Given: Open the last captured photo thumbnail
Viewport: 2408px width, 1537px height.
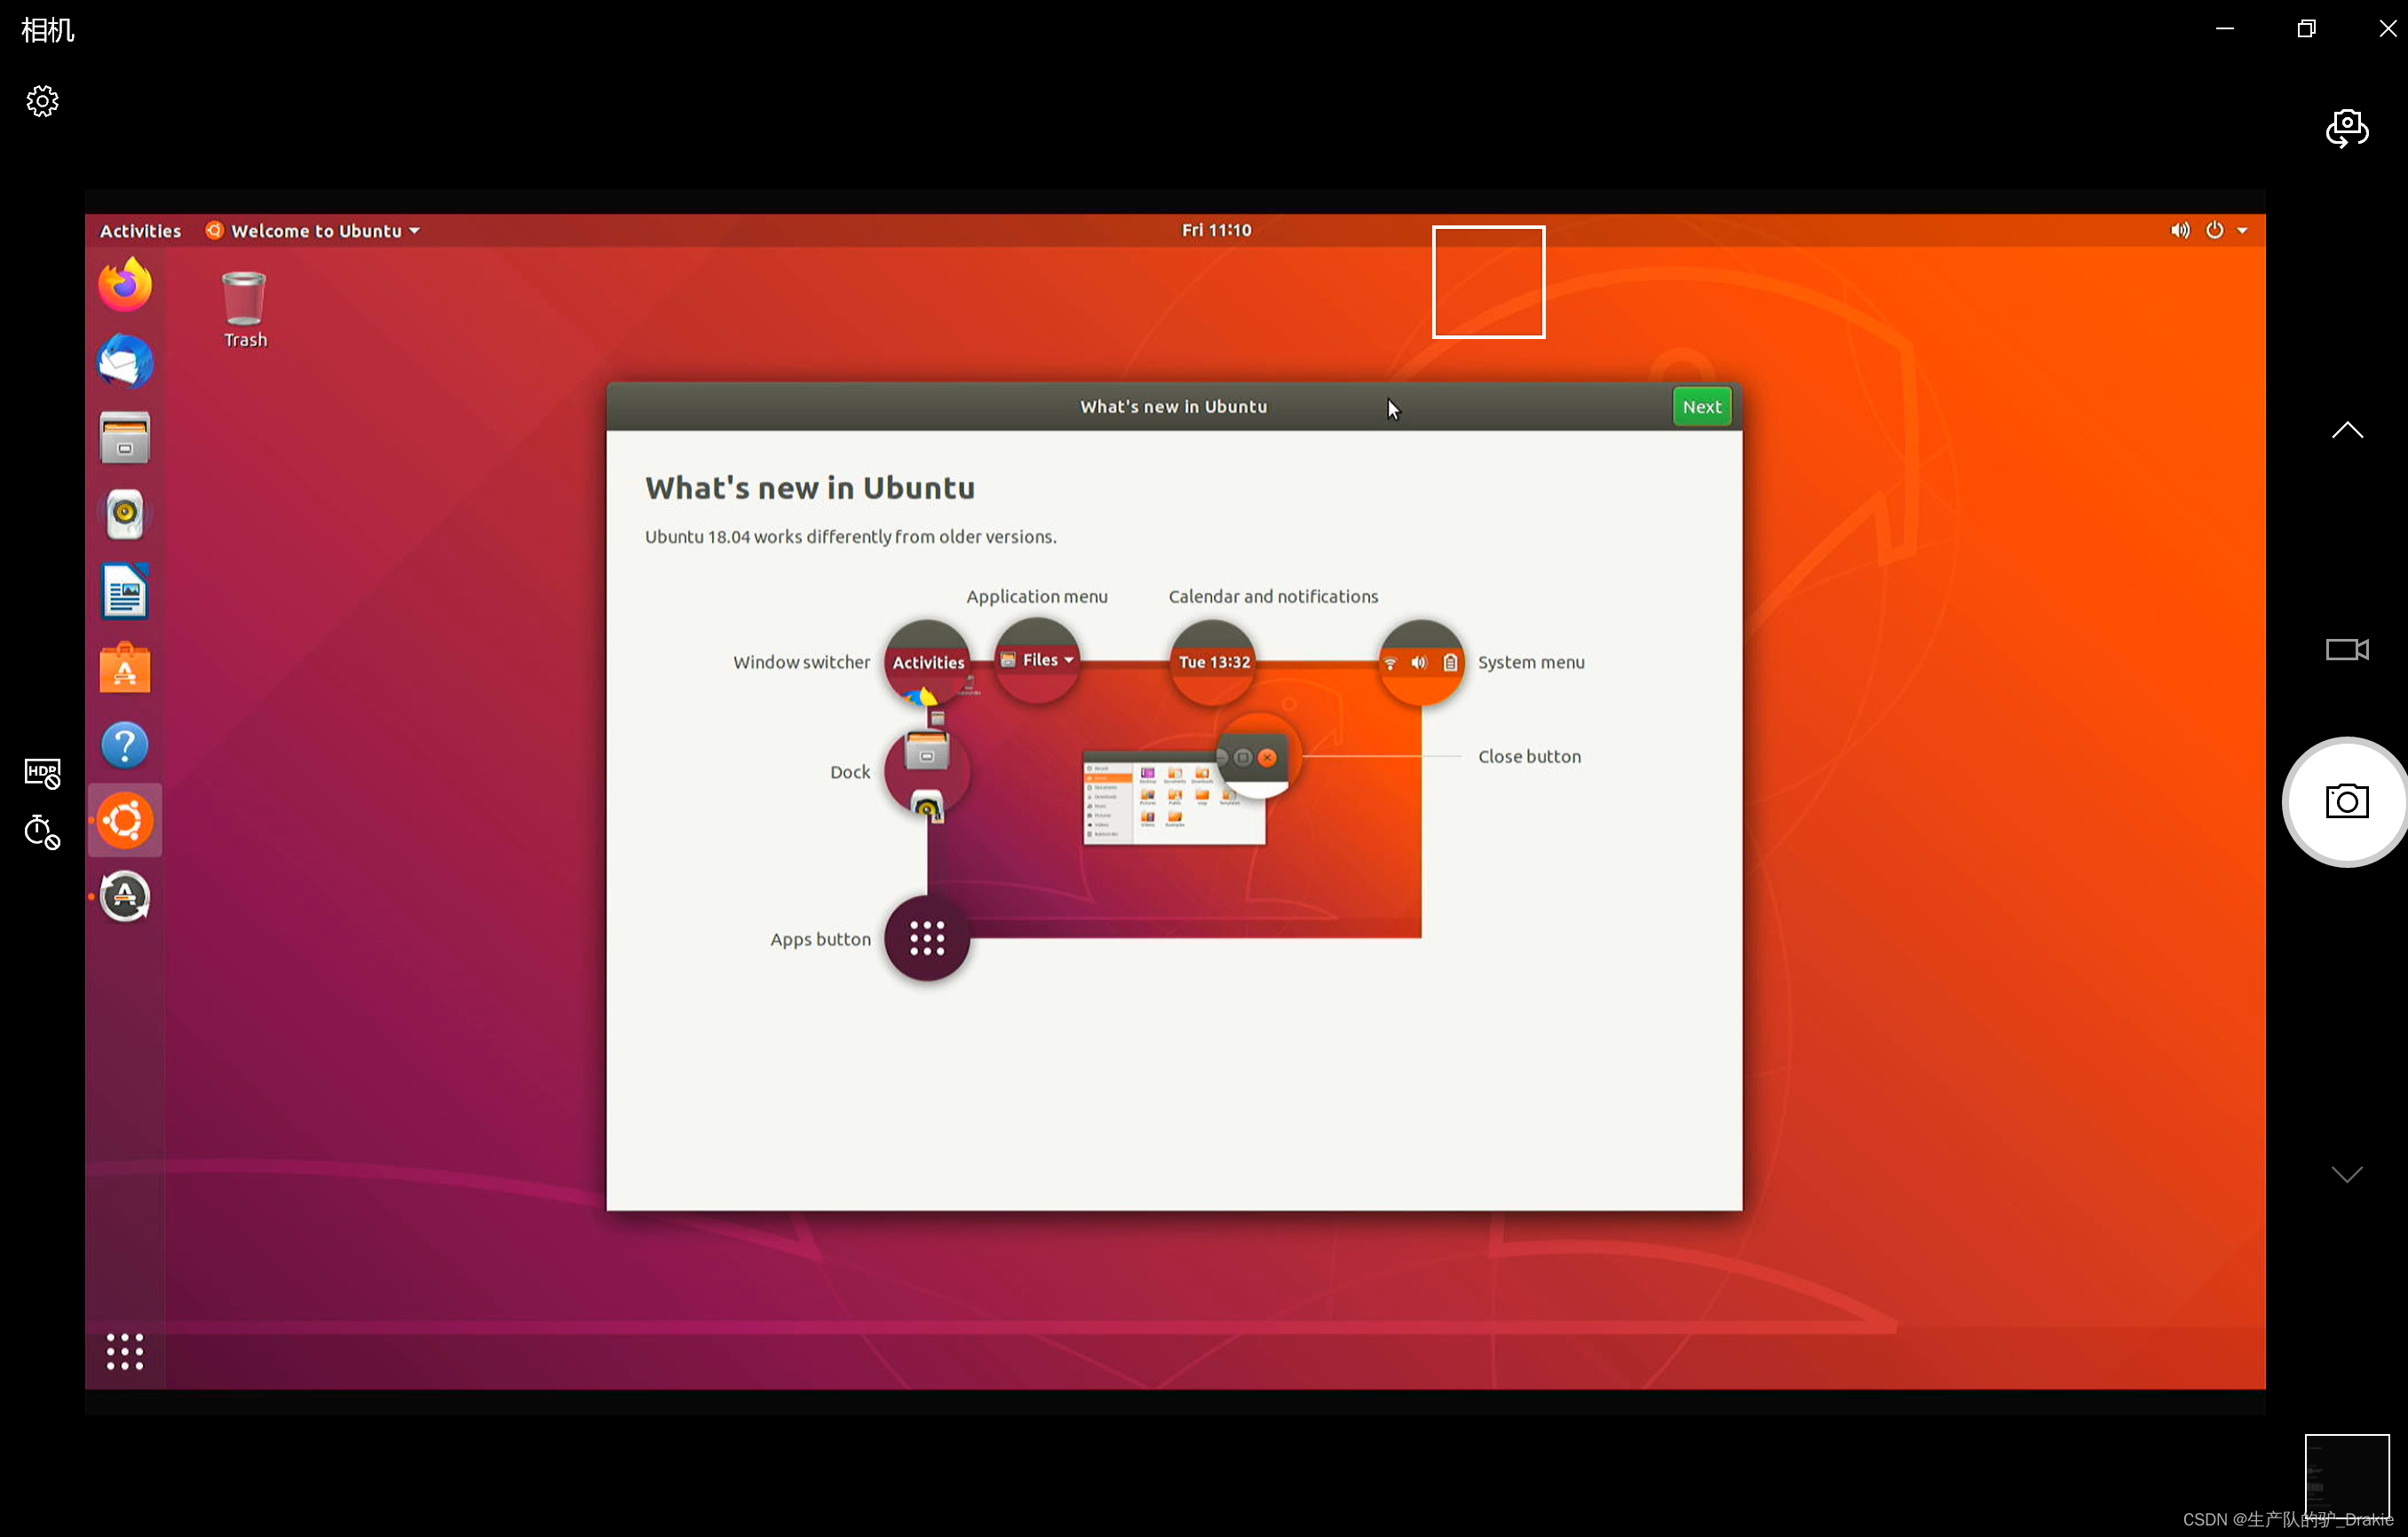Looking at the screenshot, I should pos(2346,1476).
